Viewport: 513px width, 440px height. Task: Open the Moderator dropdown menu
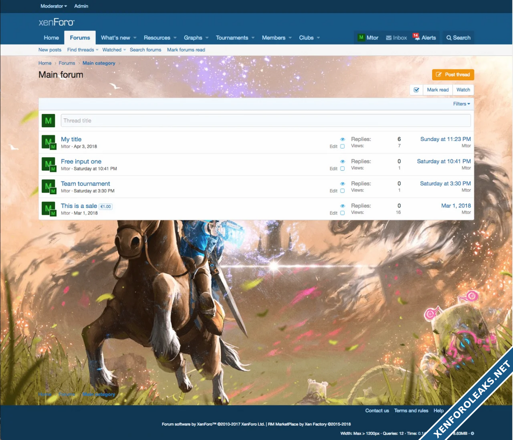(53, 6)
